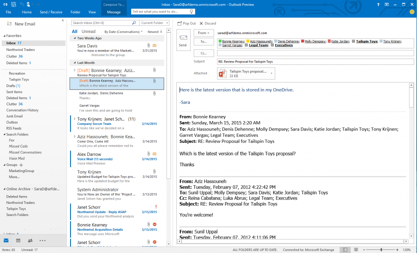Increase zoom using the zoom slider
Screen dimensions: 417x253
396,250
